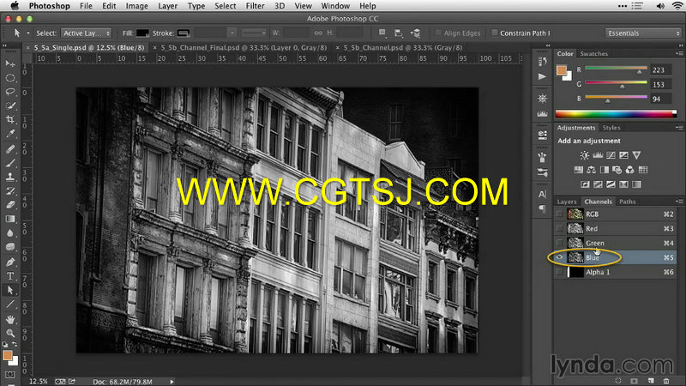Image resolution: width=686 pixels, height=386 pixels.
Task: Open the Select Active Layers dropdown
Action: point(87,33)
